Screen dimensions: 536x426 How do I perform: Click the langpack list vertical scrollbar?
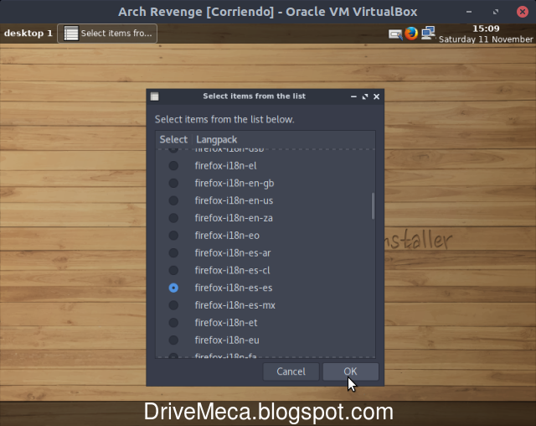[x=373, y=205]
